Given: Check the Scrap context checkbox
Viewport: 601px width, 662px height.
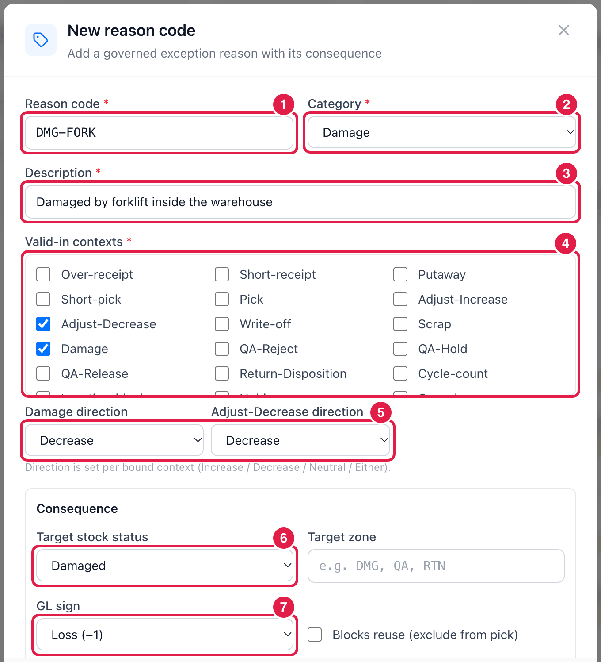Looking at the screenshot, I should (x=400, y=324).
